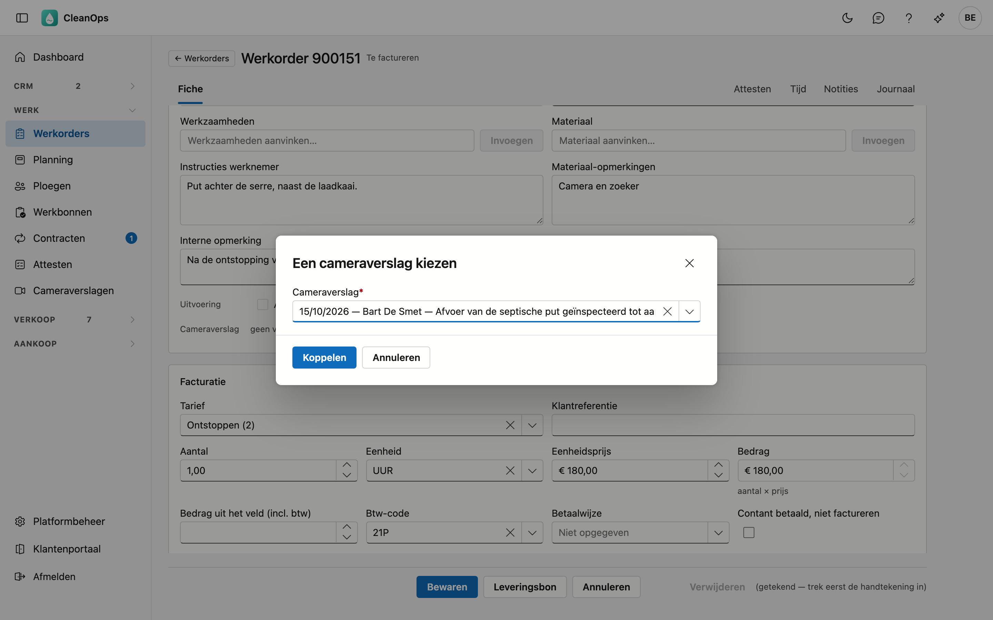Open Planning in the sidebar
This screenshot has height=620, width=993.
pos(76,159)
